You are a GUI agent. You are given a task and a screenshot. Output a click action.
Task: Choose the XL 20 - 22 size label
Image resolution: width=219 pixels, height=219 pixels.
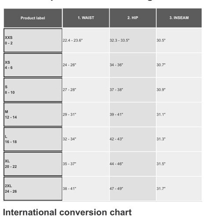(33, 164)
